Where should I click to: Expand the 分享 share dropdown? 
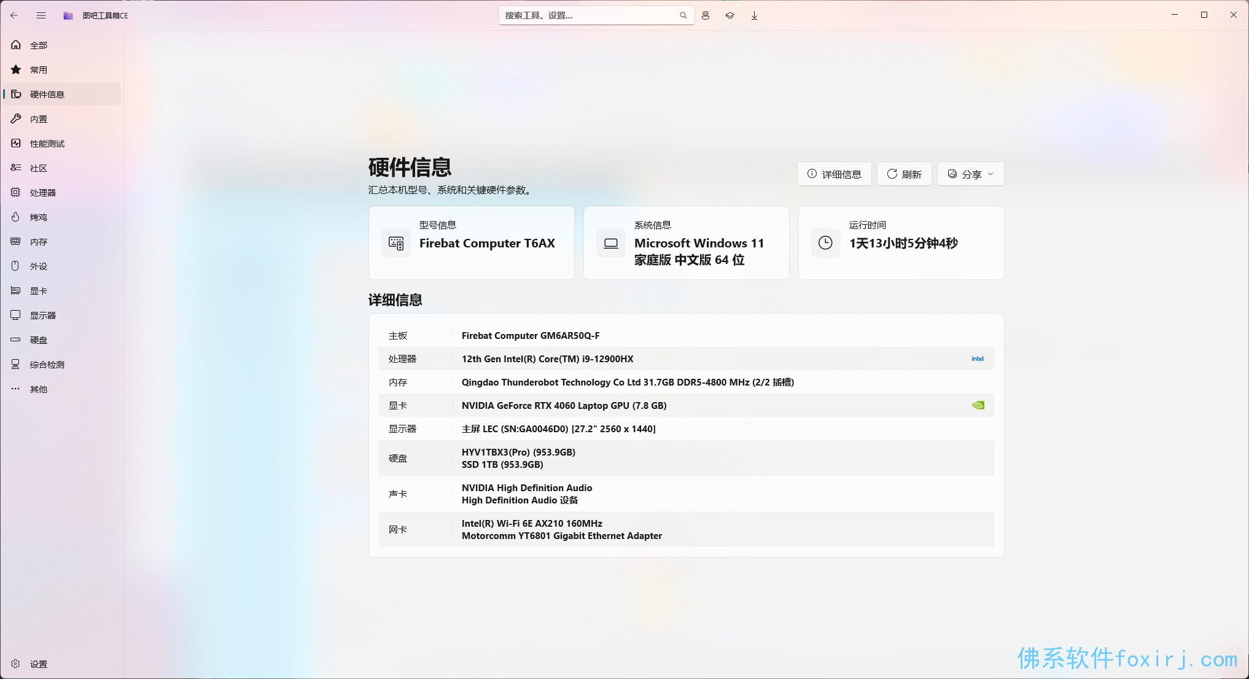pos(970,174)
